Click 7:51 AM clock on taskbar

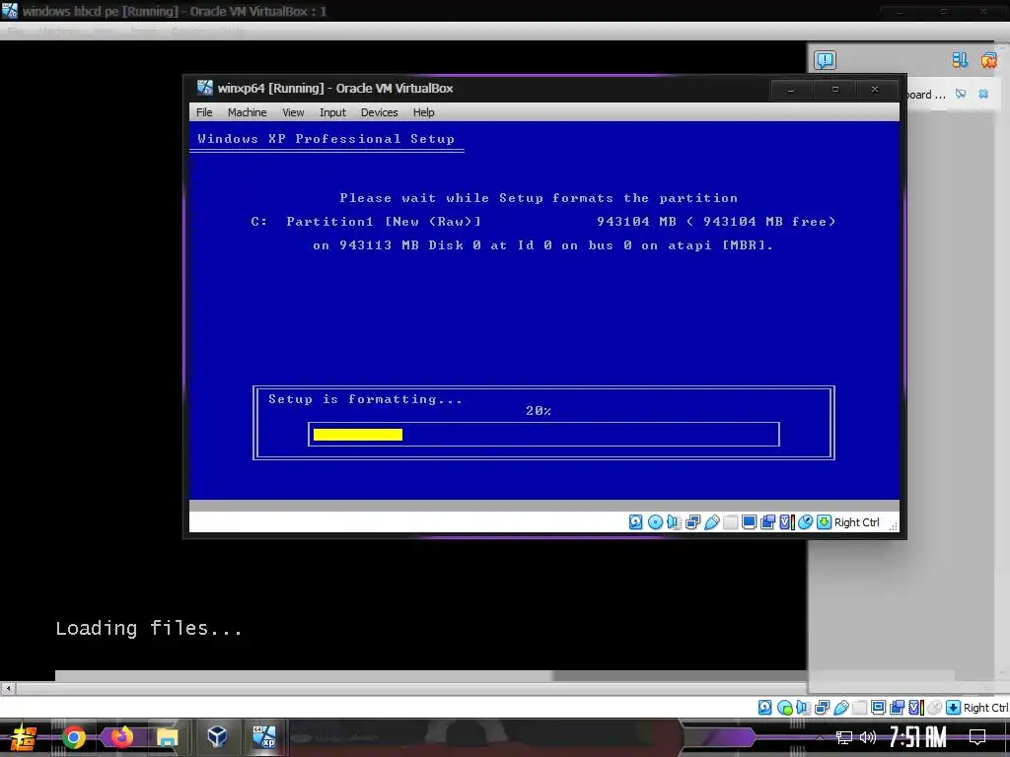[x=917, y=737]
